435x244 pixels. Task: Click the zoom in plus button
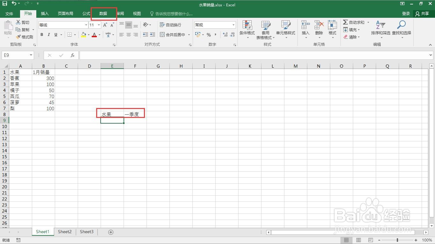(416, 240)
